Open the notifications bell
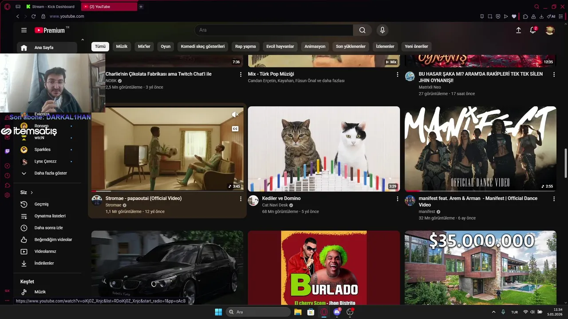The width and height of the screenshot is (568, 319). pos(533,30)
